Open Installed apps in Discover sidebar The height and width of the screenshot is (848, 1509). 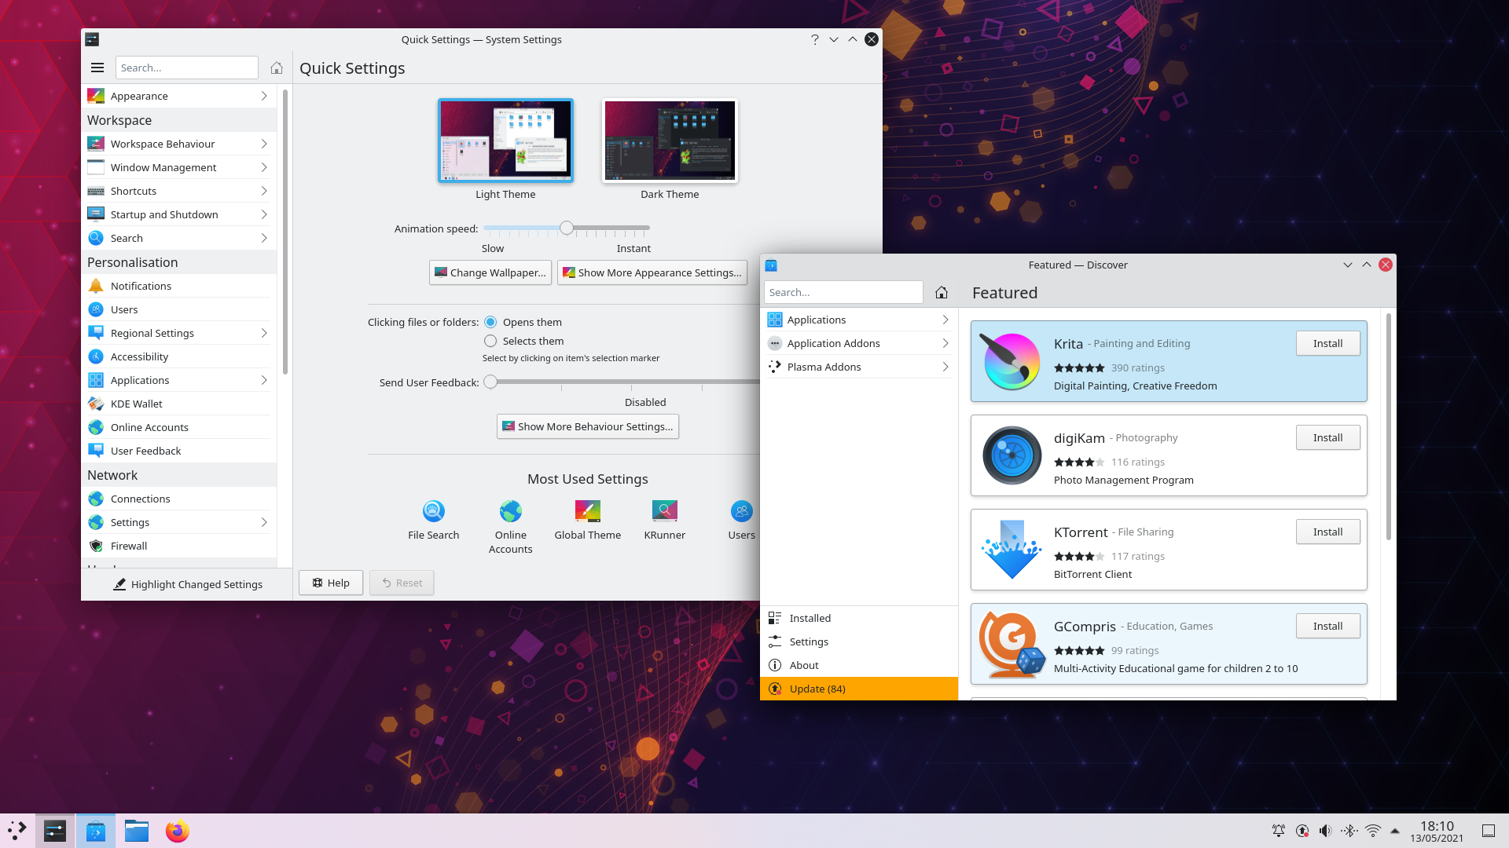pos(810,617)
